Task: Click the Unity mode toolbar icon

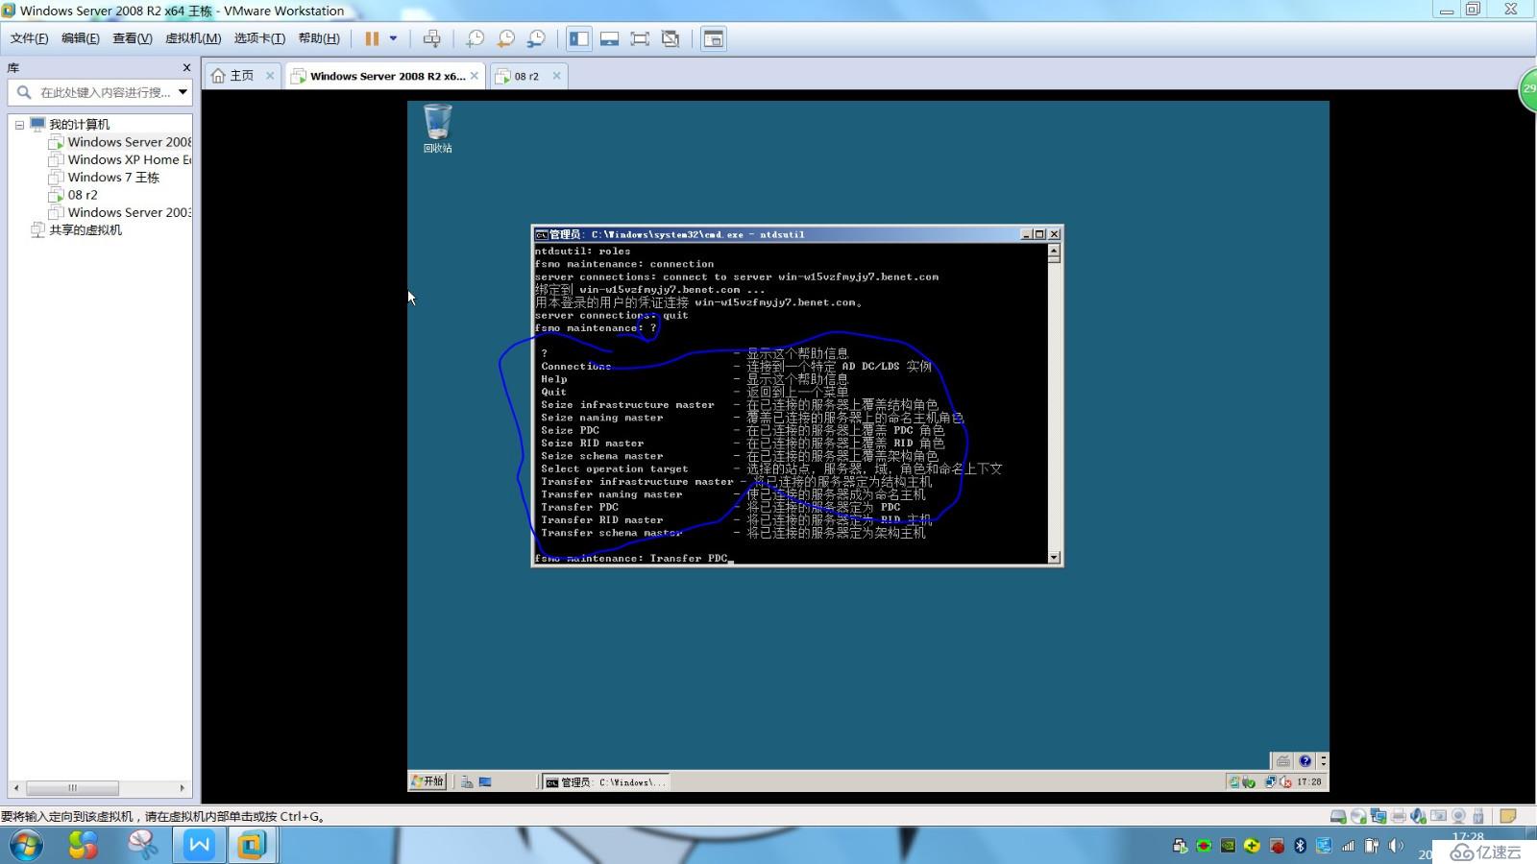Action: [671, 38]
